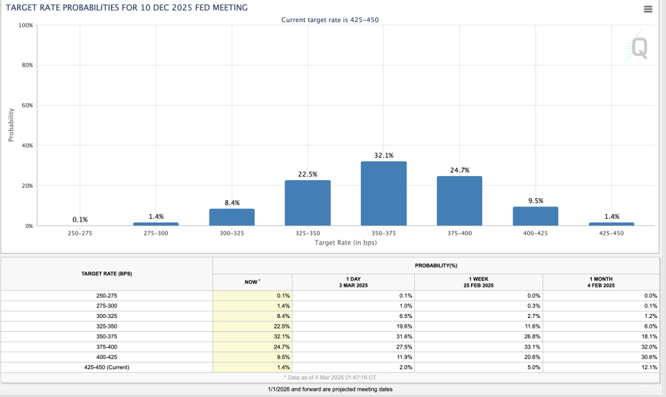Select the 1 MONTH 4 FEB 2025 header
Image resolution: width=666 pixels, height=397 pixels.
click(x=601, y=282)
